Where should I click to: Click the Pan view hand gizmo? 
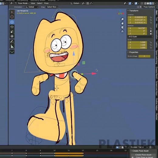click(x=122, y=23)
